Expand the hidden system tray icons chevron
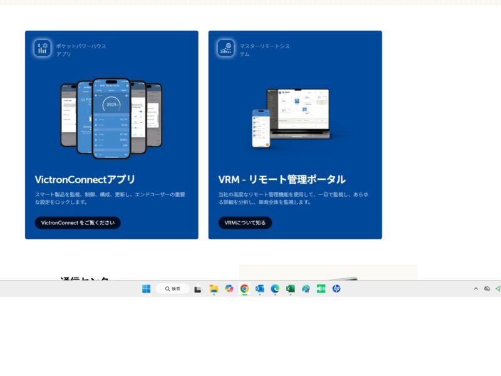 tap(475, 289)
